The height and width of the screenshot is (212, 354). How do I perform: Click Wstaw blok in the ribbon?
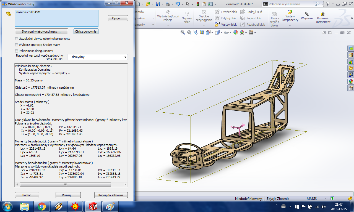point(226,25)
